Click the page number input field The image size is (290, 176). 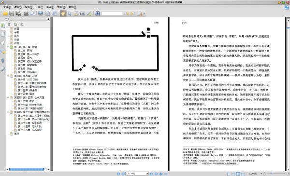tap(136, 174)
